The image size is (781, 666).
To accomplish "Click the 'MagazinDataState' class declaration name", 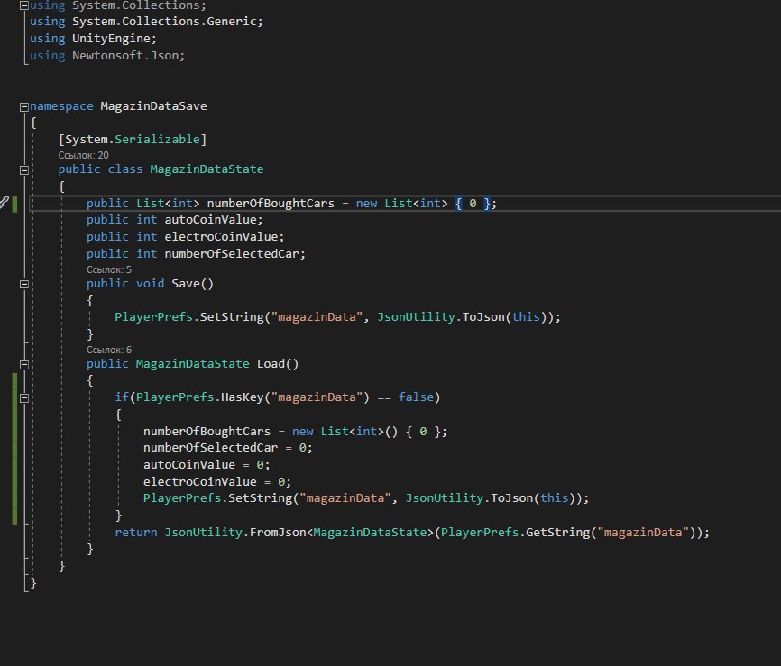I will pyautogui.click(x=207, y=169).
